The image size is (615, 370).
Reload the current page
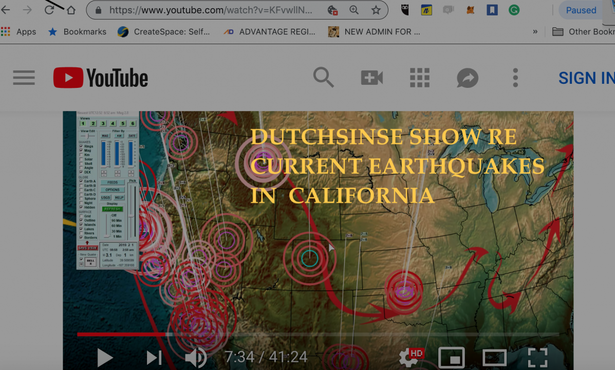(49, 10)
